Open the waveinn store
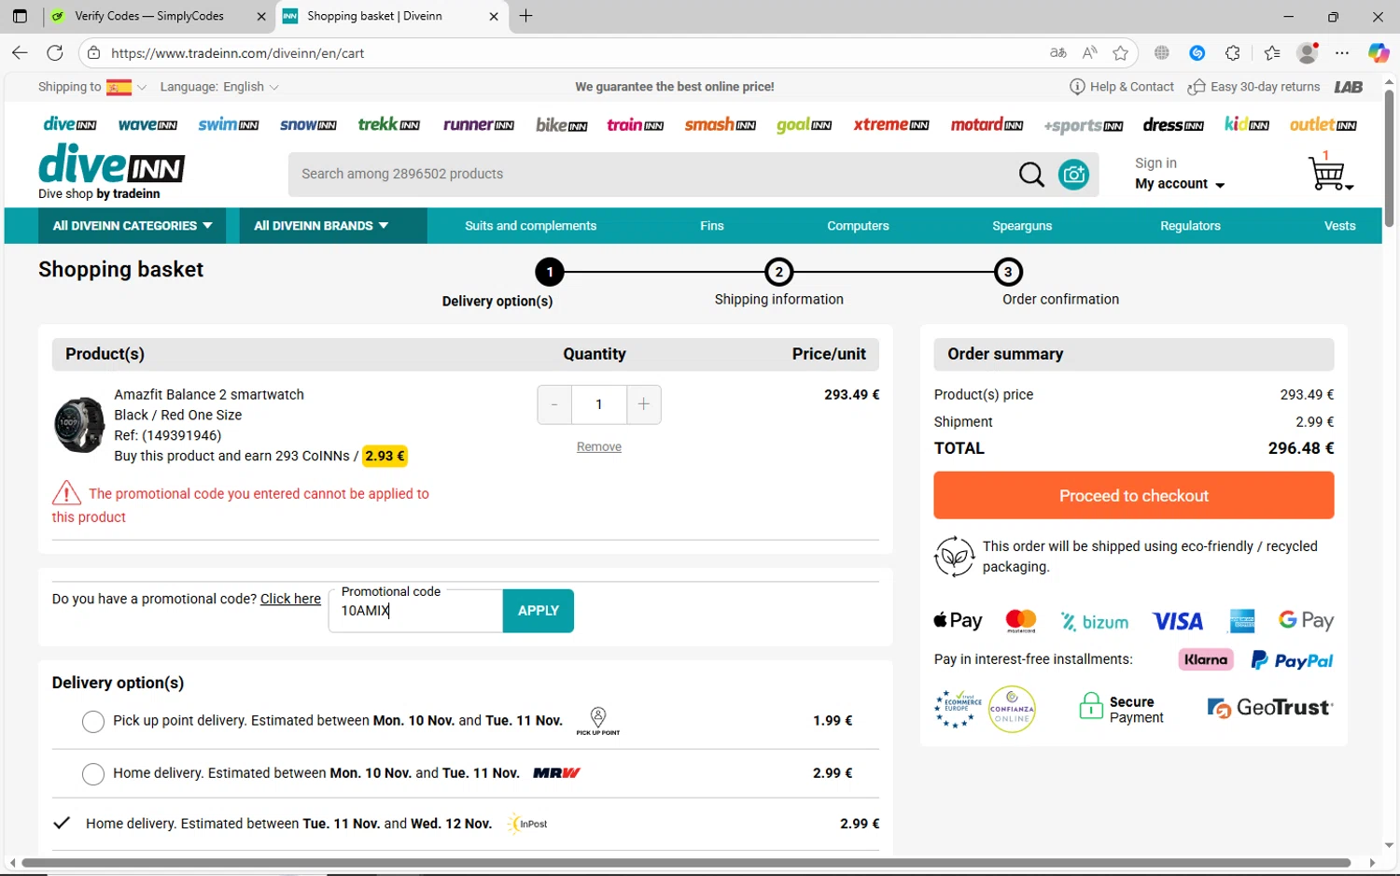The width and height of the screenshot is (1400, 876). click(x=147, y=124)
